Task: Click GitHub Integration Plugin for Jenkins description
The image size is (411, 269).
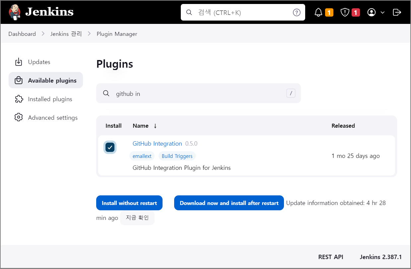Action: point(181,168)
